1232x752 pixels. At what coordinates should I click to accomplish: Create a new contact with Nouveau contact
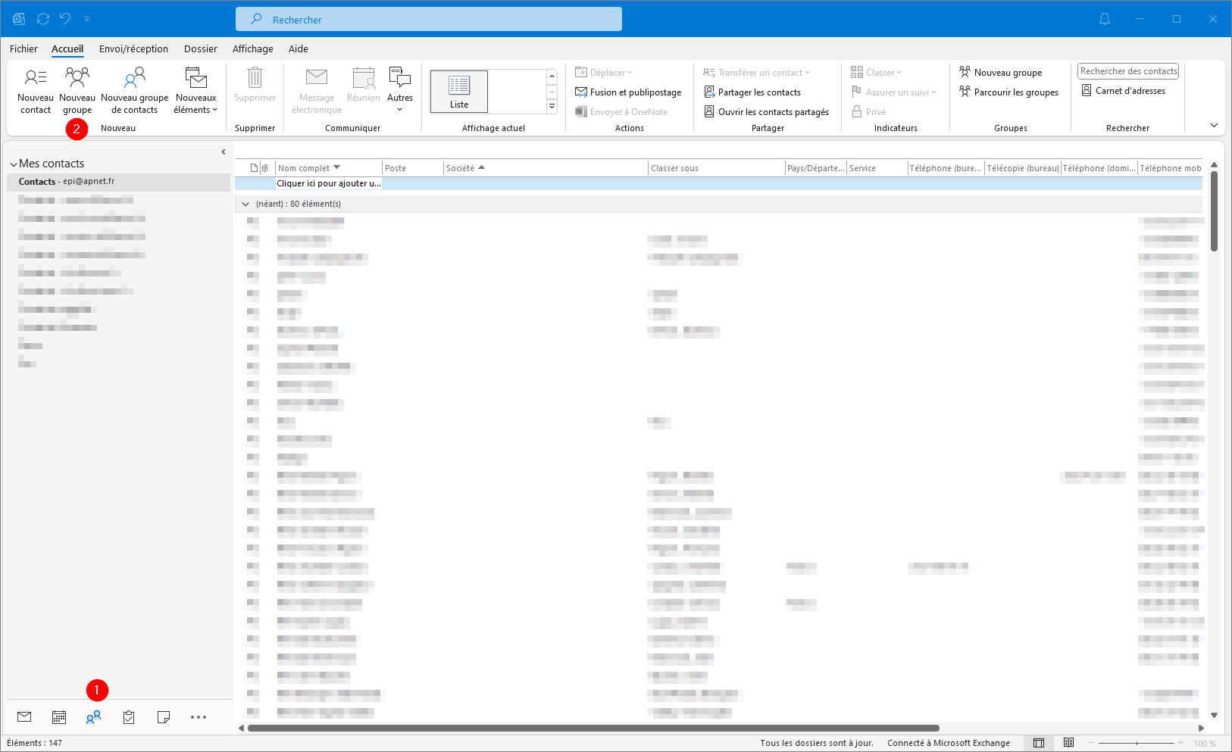[x=36, y=90]
